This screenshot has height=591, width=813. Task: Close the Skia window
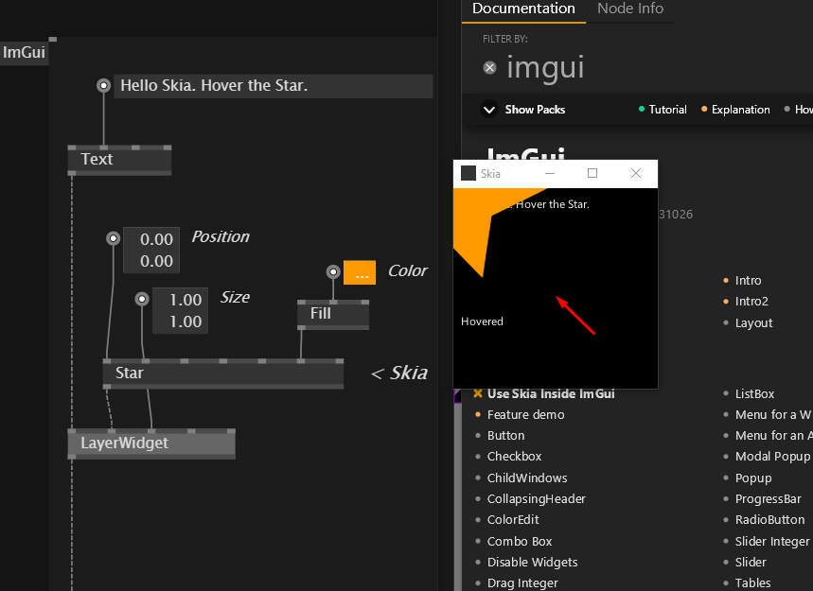pos(636,174)
